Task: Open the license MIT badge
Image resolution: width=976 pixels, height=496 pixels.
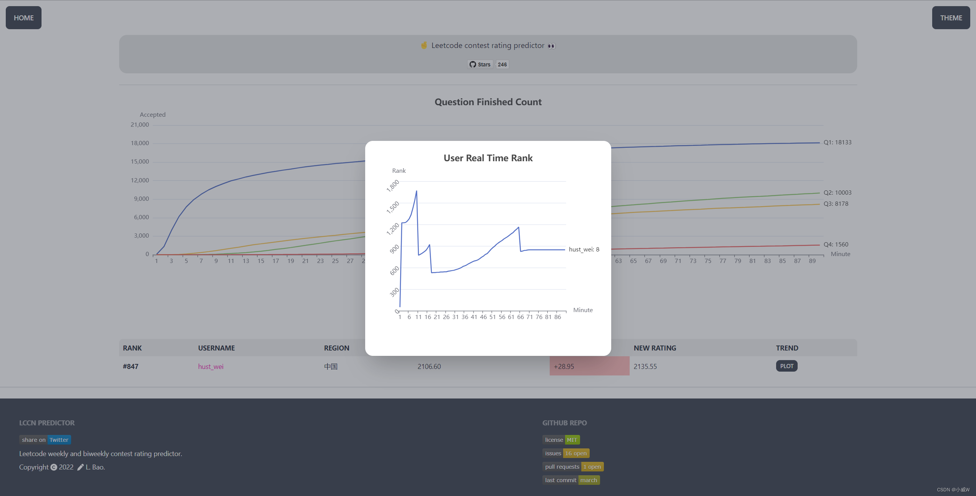Action: tap(561, 440)
